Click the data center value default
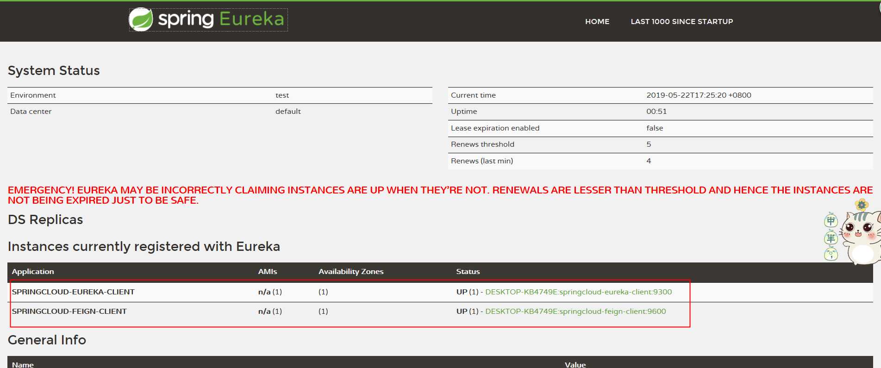Image resolution: width=881 pixels, height=368 pixels. pos(288,111)
